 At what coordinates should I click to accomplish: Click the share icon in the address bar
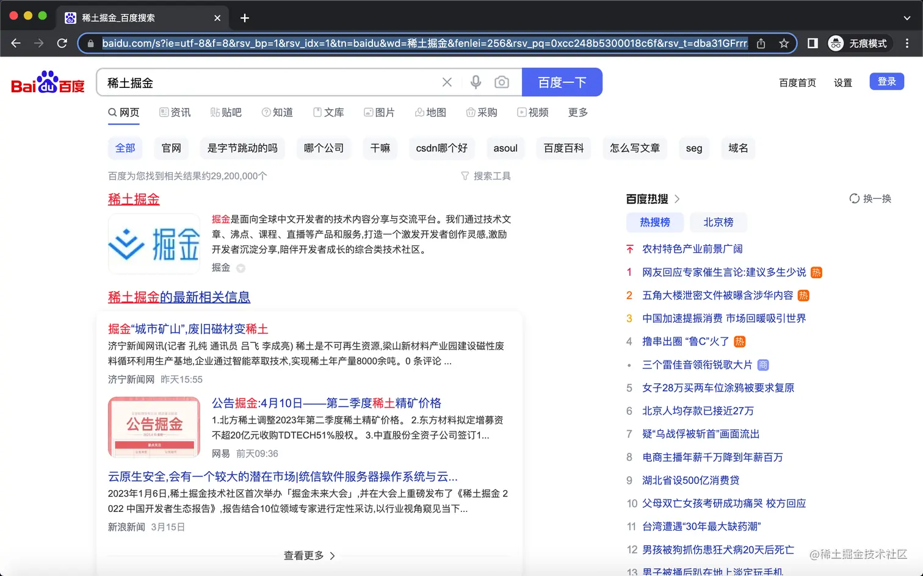tap(761, 43)
